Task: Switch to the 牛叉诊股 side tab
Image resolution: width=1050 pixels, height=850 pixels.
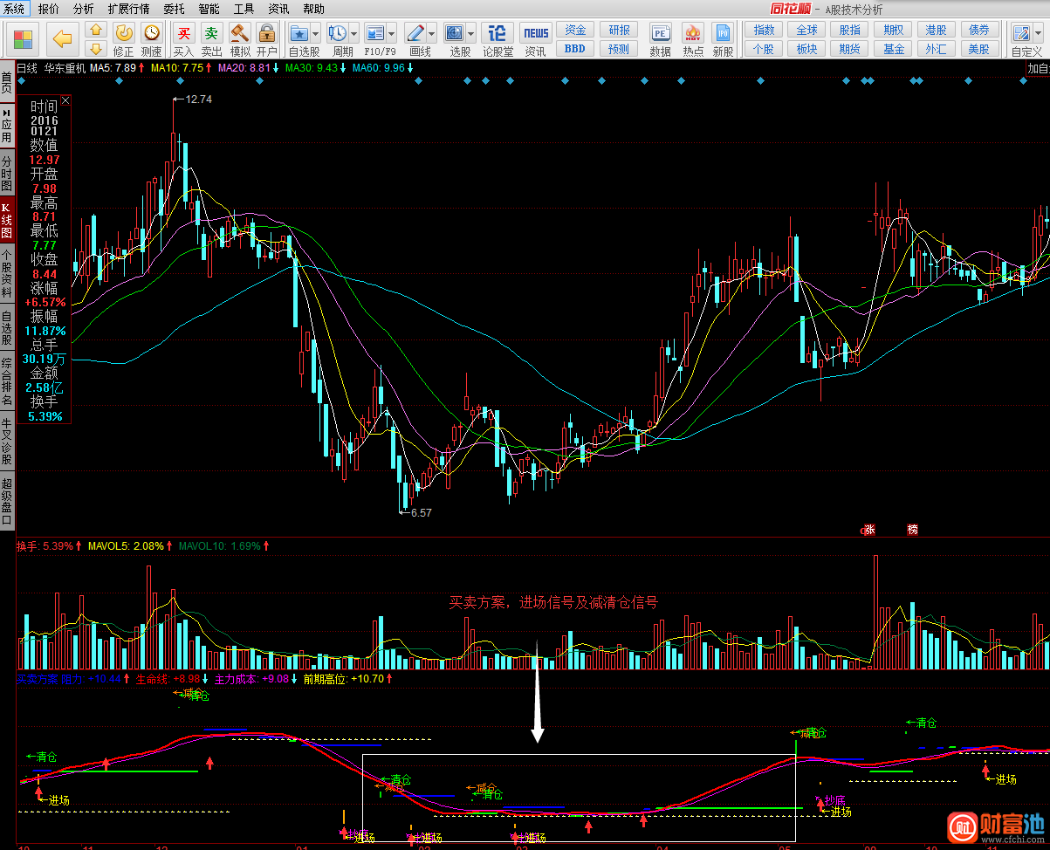Action: [x=7, y=442]
